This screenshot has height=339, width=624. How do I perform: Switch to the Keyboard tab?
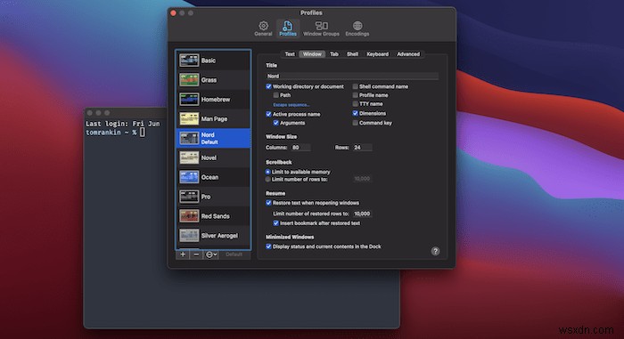point(377,54)
